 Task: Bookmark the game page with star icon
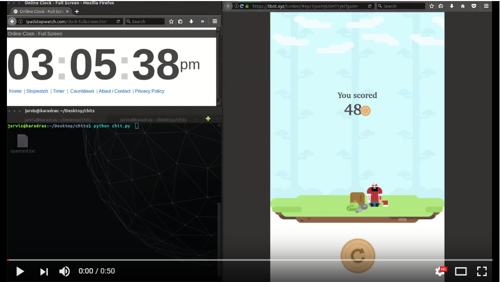click(431, 6)
